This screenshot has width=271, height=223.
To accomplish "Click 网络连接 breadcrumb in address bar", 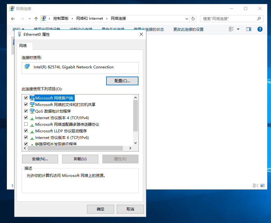I will click(x=118, y=19).
